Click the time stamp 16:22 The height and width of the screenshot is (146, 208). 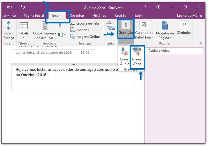click(x=85, y=53)
